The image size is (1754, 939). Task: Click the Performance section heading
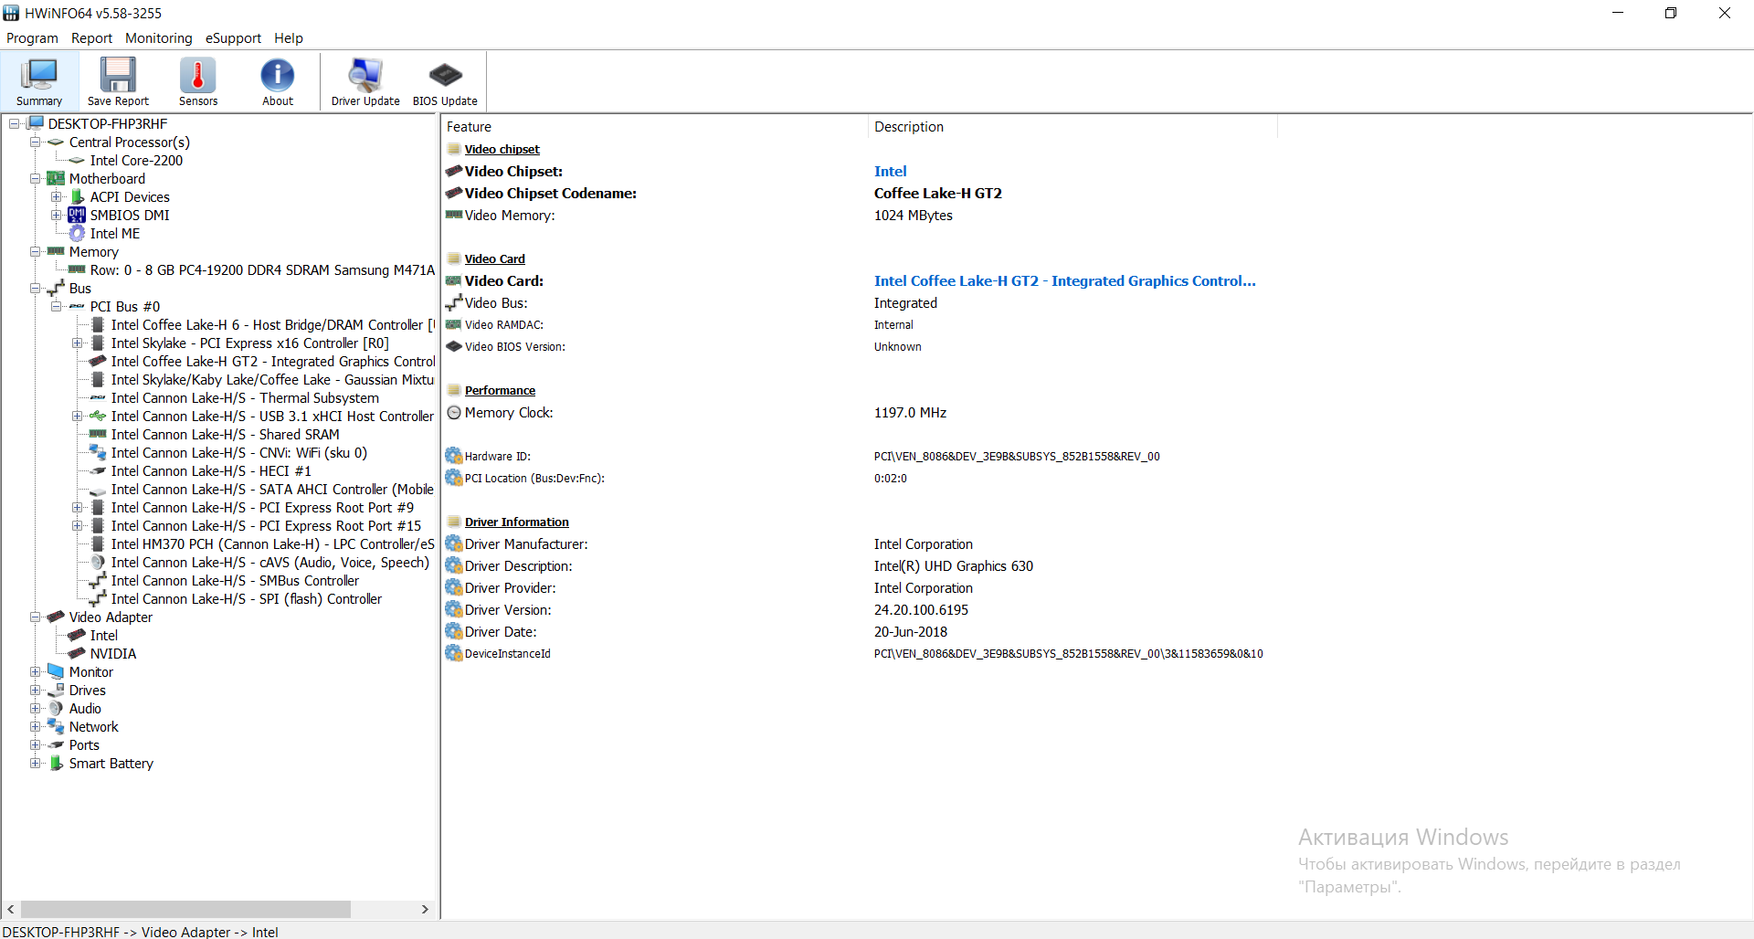pos(500,390)
